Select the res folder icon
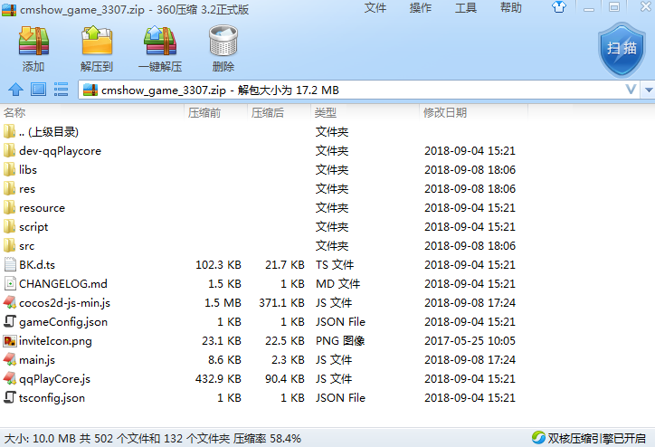This screenshot has height=447, width=655. click(x=9, y=188)
